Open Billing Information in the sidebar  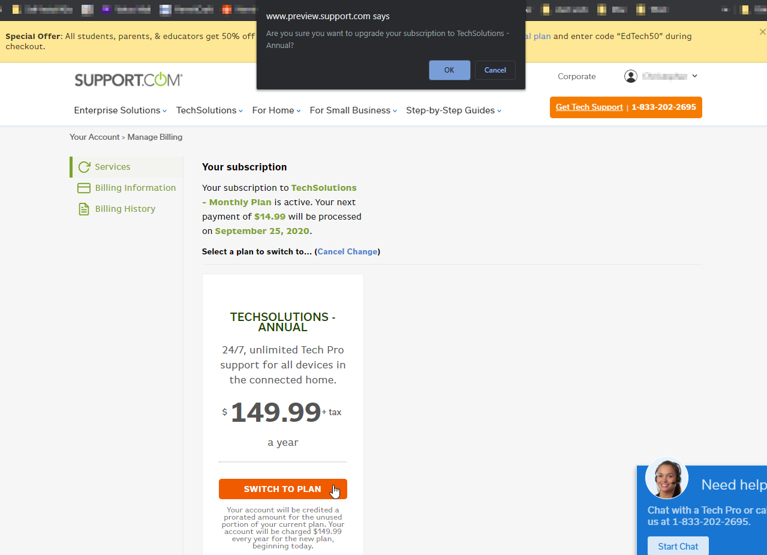pos(135,188)
